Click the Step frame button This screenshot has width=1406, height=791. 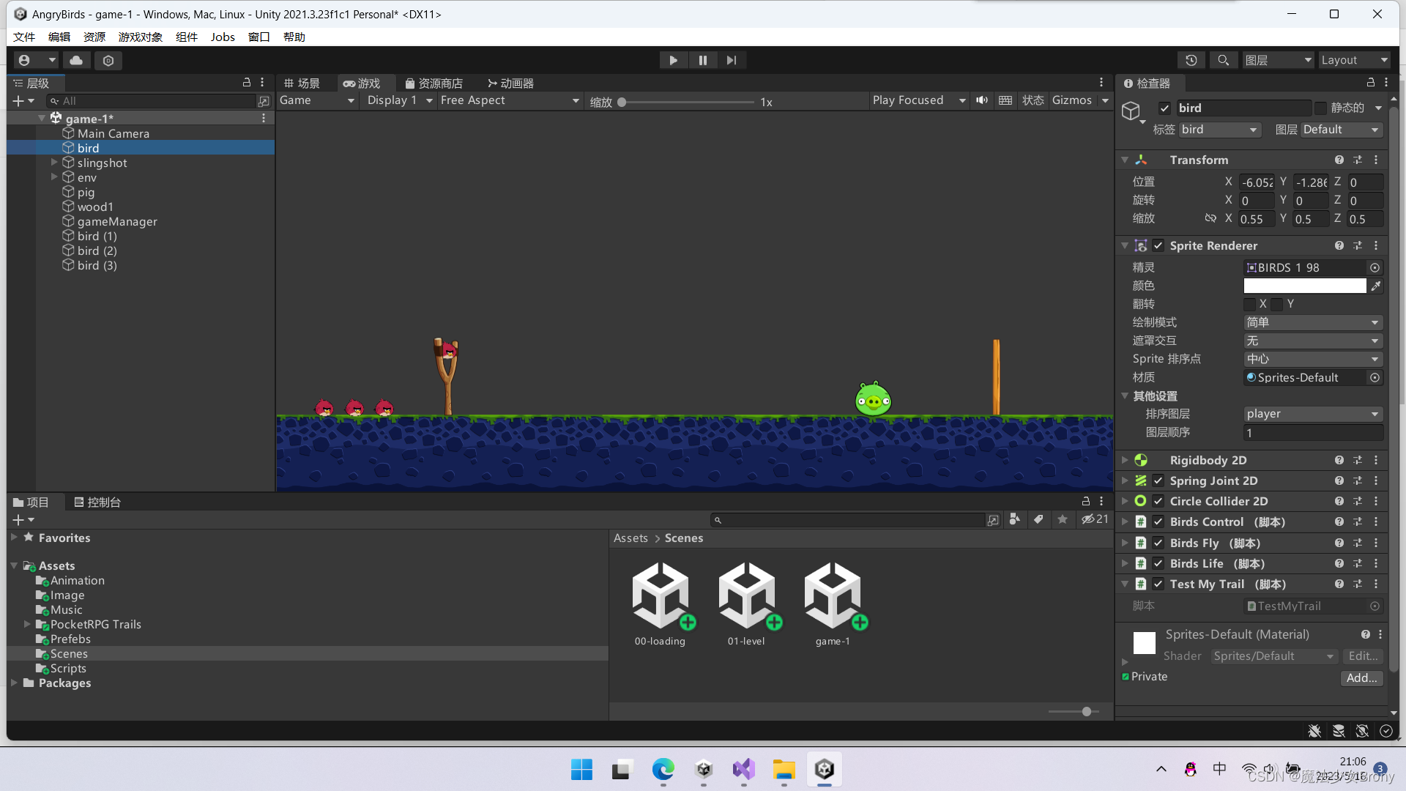[731, 60]
